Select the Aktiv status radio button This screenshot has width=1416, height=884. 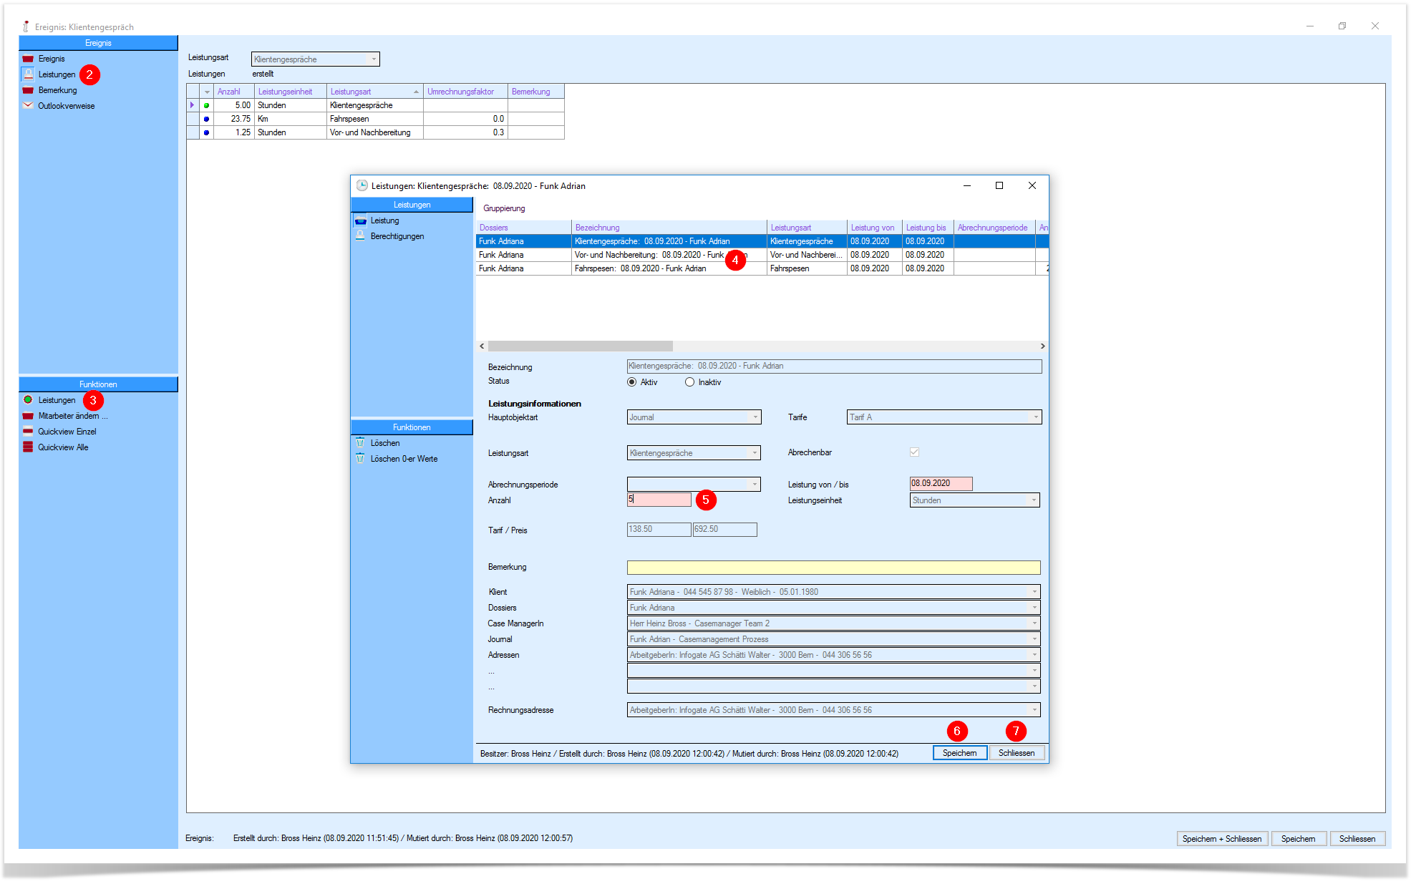coord(632,382)
